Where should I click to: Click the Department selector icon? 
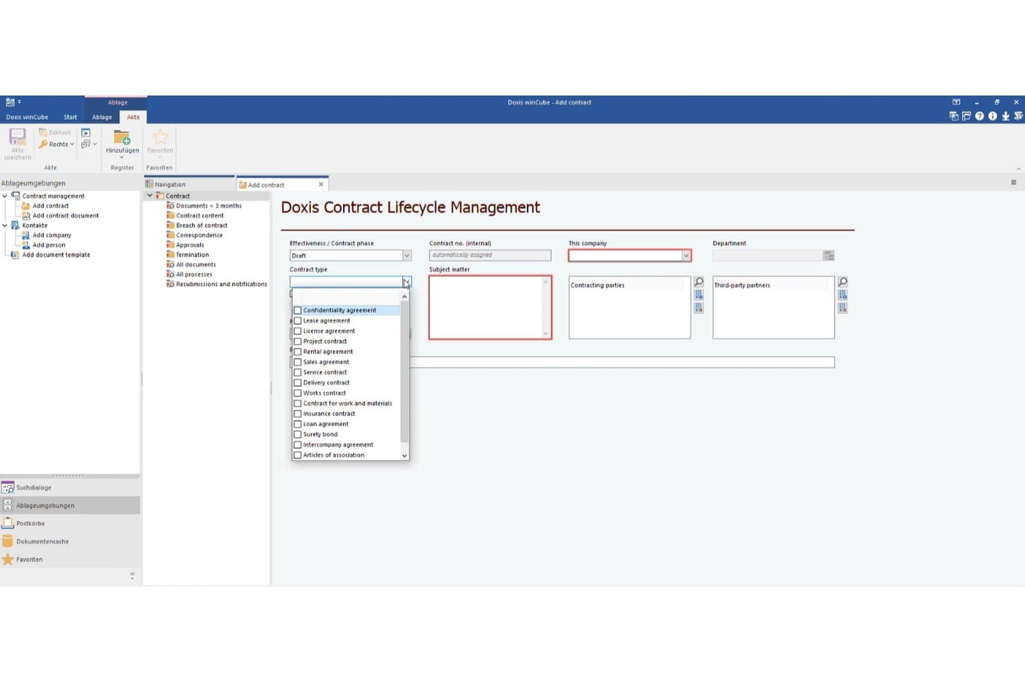[829, 255]
